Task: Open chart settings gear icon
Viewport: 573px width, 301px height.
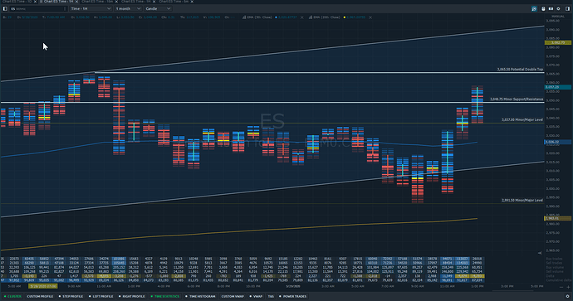Action: [558, 9]
